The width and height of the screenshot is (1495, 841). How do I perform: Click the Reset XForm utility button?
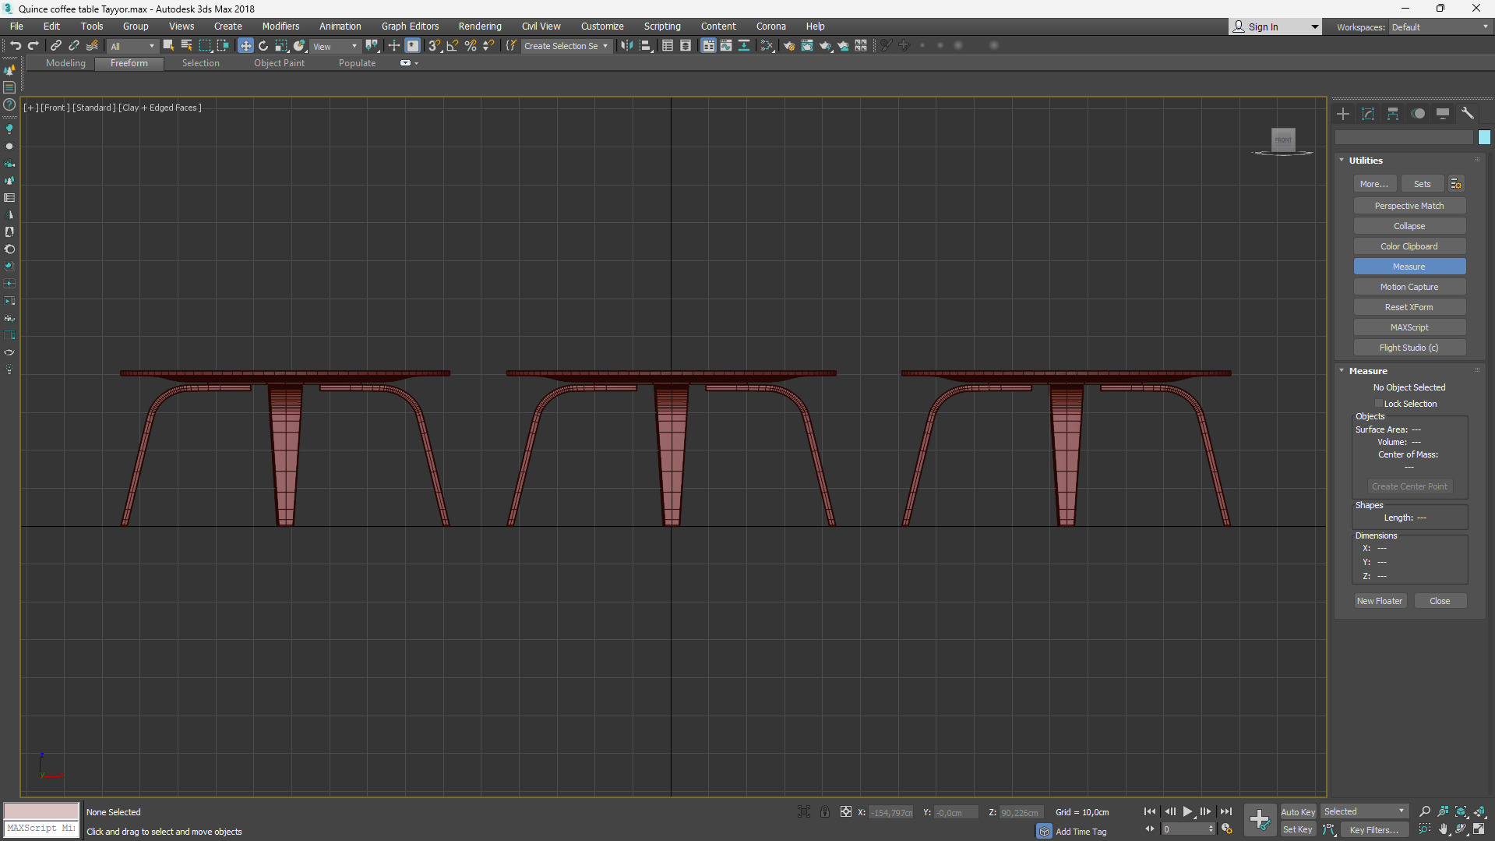click(1409, 307)
